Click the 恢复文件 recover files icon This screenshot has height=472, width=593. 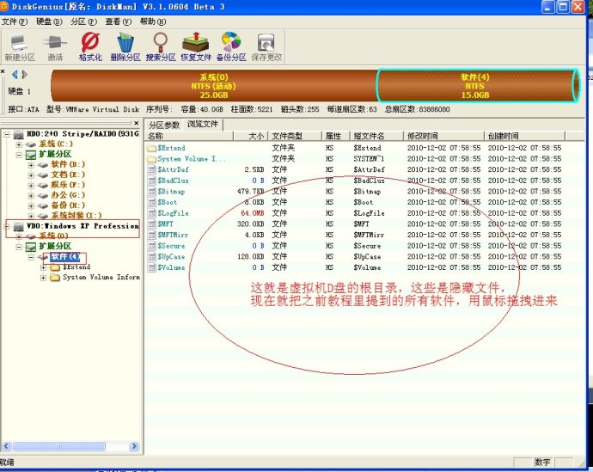click(x=196, y=47)
